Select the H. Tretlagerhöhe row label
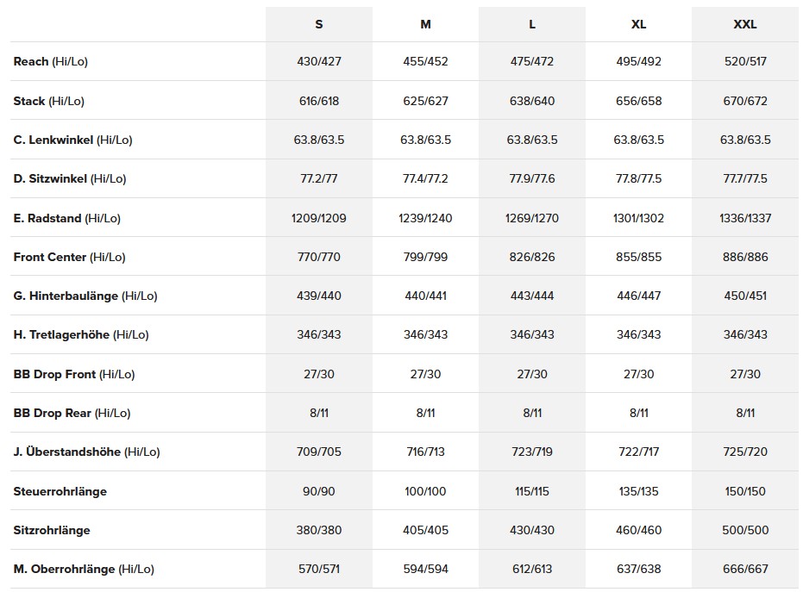This screenshot has width=803, height=592. coord(81,334)
